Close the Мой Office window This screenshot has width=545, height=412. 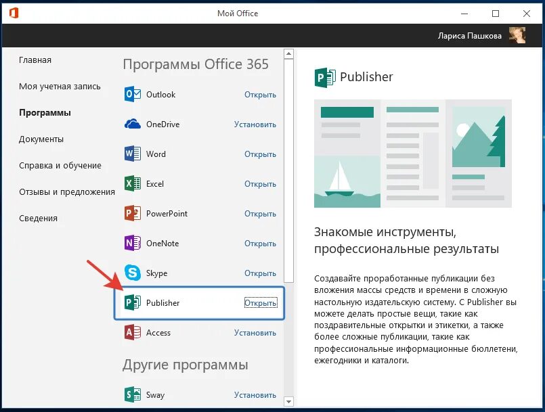527,14
